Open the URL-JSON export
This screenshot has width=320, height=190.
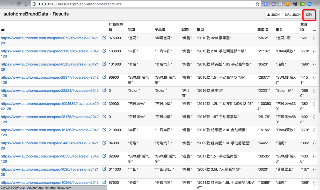[x=293, y=15]
